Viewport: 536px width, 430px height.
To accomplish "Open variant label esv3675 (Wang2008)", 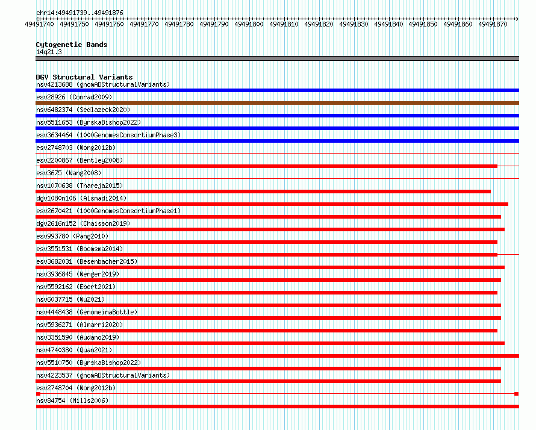I will [x=69, y=173].
